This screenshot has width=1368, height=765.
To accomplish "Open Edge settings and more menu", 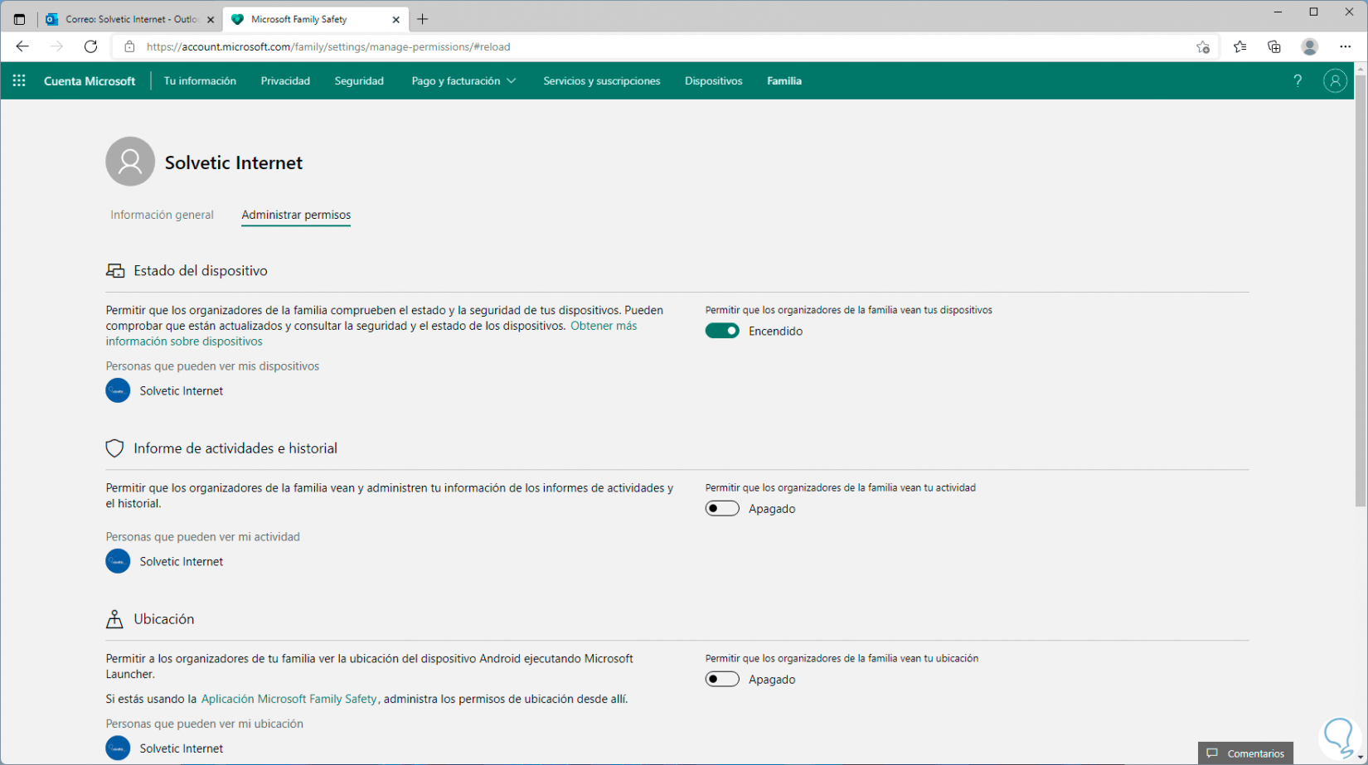I will [1346, 46].
